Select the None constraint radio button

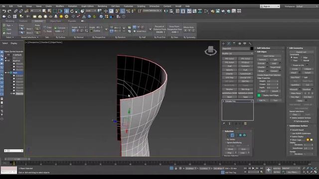[292, 58]
